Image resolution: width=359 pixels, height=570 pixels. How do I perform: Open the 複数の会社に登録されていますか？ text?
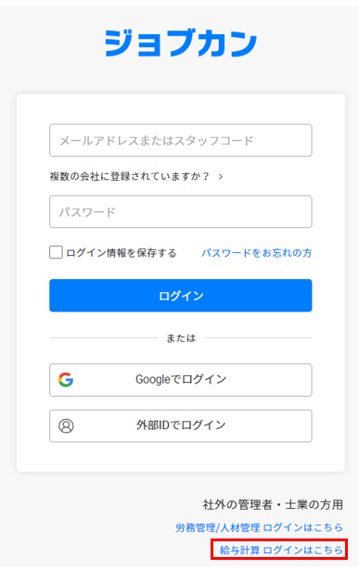(130, 176)
